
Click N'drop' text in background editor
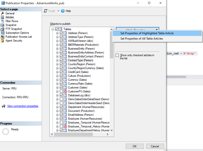tap(189, 53)
